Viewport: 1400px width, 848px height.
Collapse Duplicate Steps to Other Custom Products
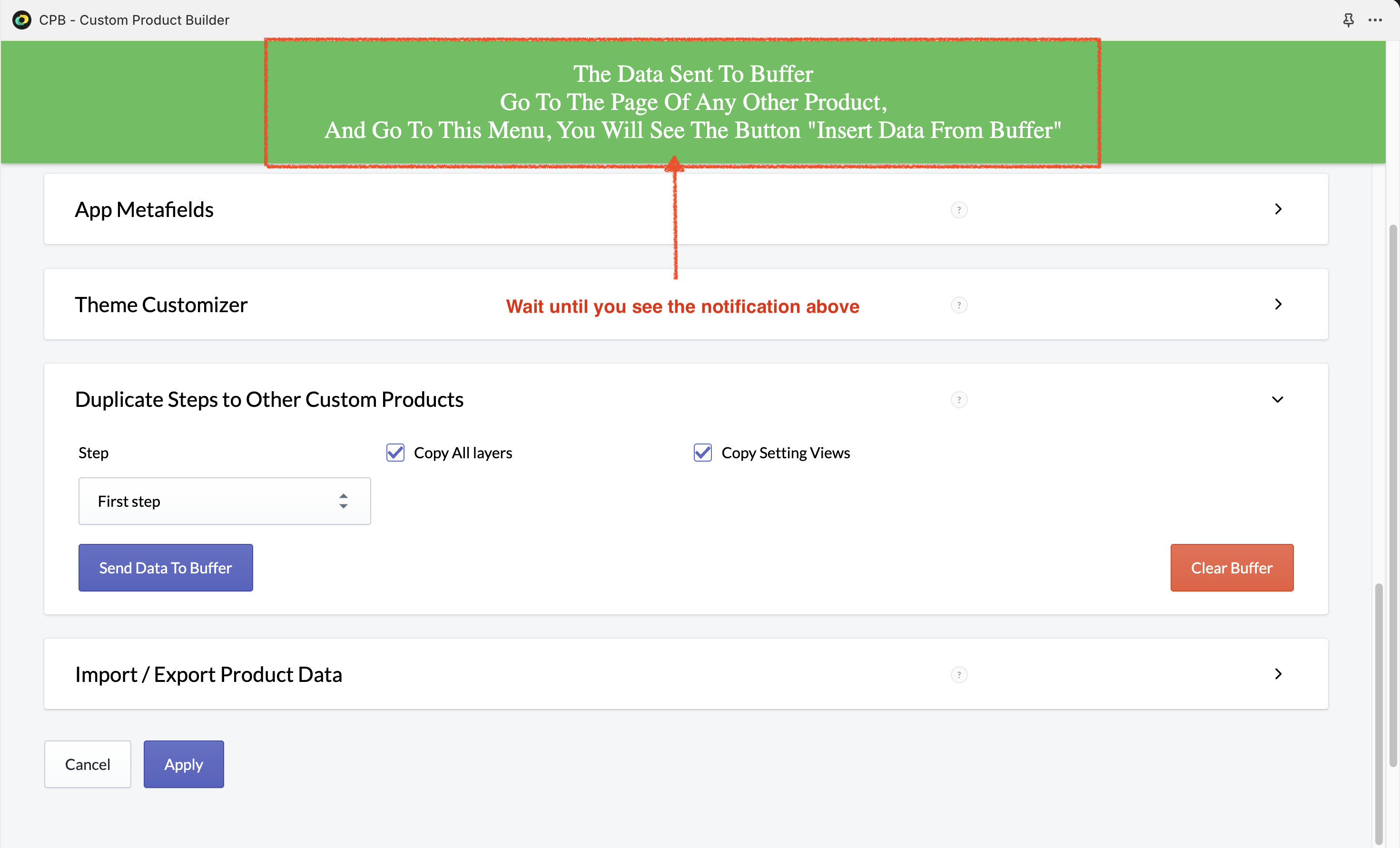point(1278,400)
